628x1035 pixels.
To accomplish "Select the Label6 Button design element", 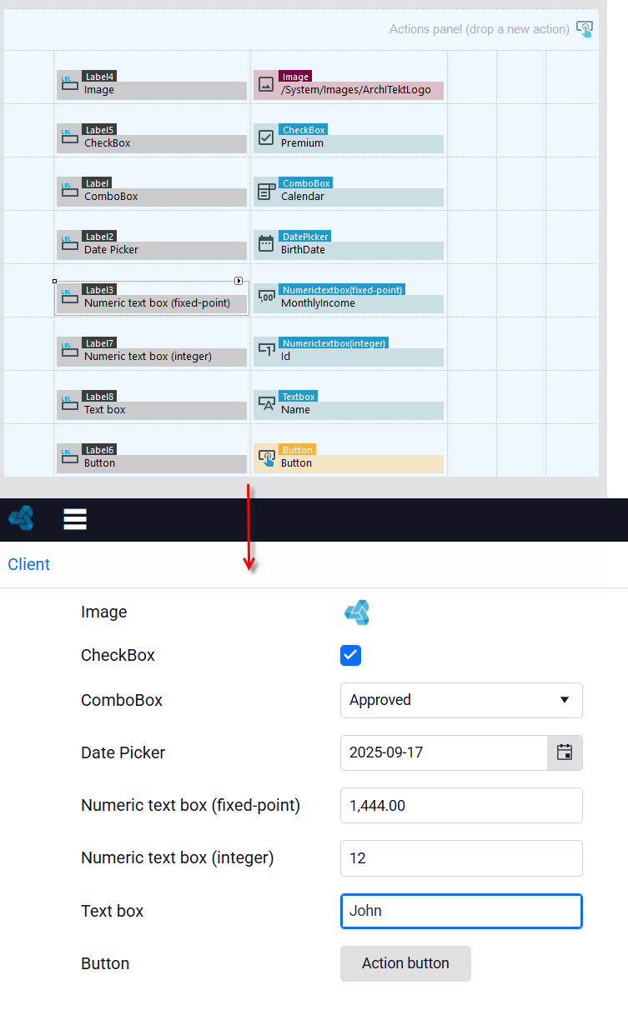I will (x=152, y=458).
